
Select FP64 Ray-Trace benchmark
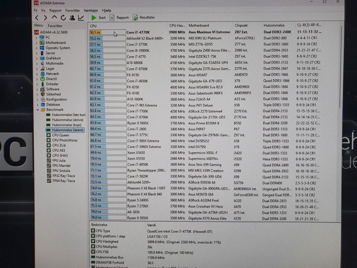tap(61, 181)
